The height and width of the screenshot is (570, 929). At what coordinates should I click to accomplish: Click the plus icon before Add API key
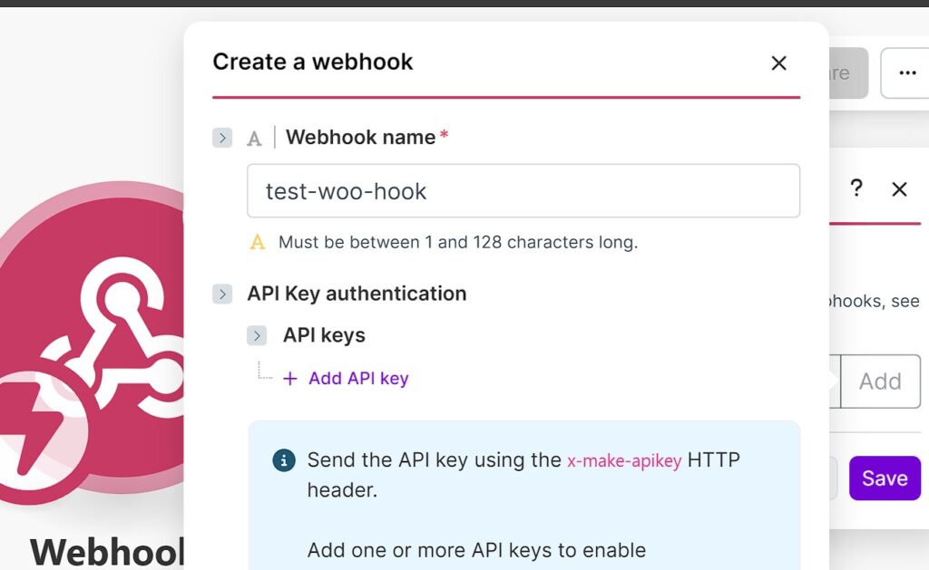tap(290, 379)
